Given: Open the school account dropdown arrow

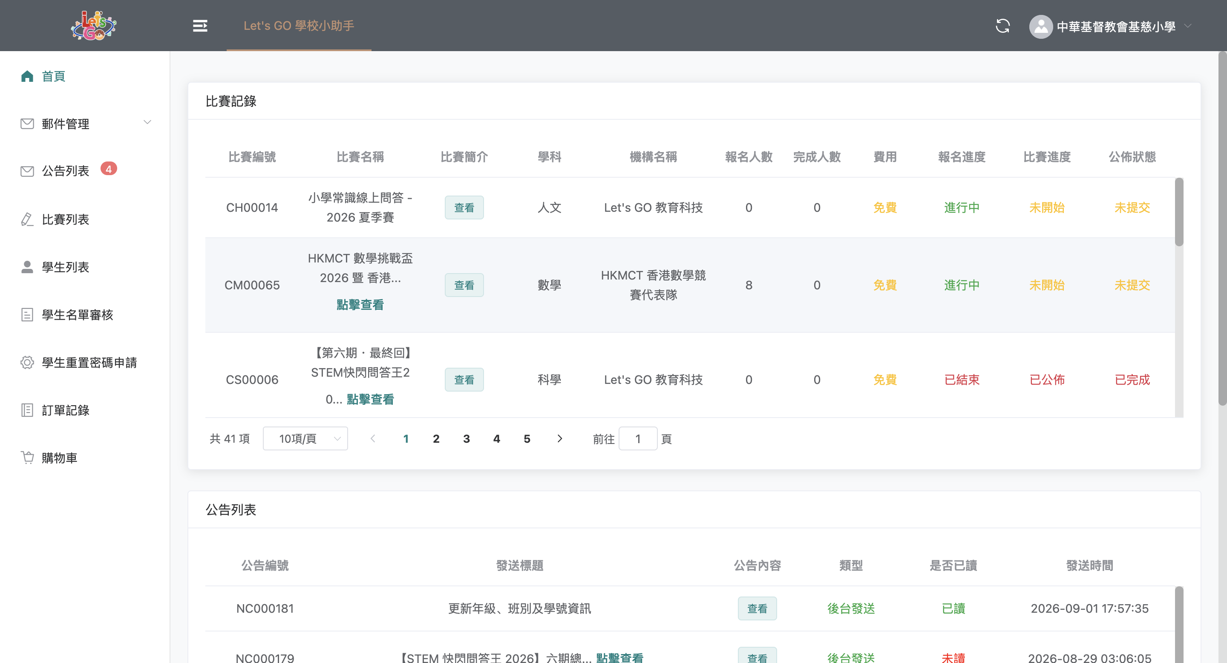Looking at the screenshot, I should pyautogui.click(x=1187, y=26).
